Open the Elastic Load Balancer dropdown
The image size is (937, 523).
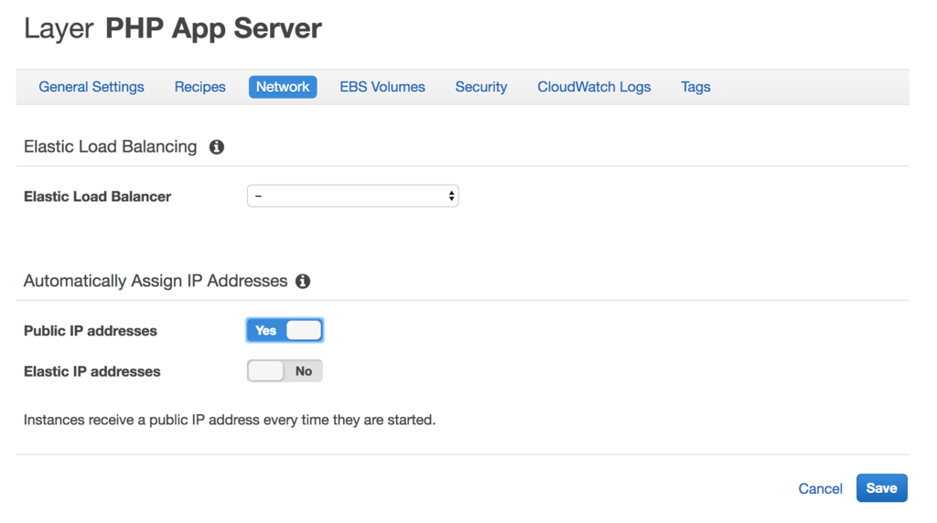[352, 196]
